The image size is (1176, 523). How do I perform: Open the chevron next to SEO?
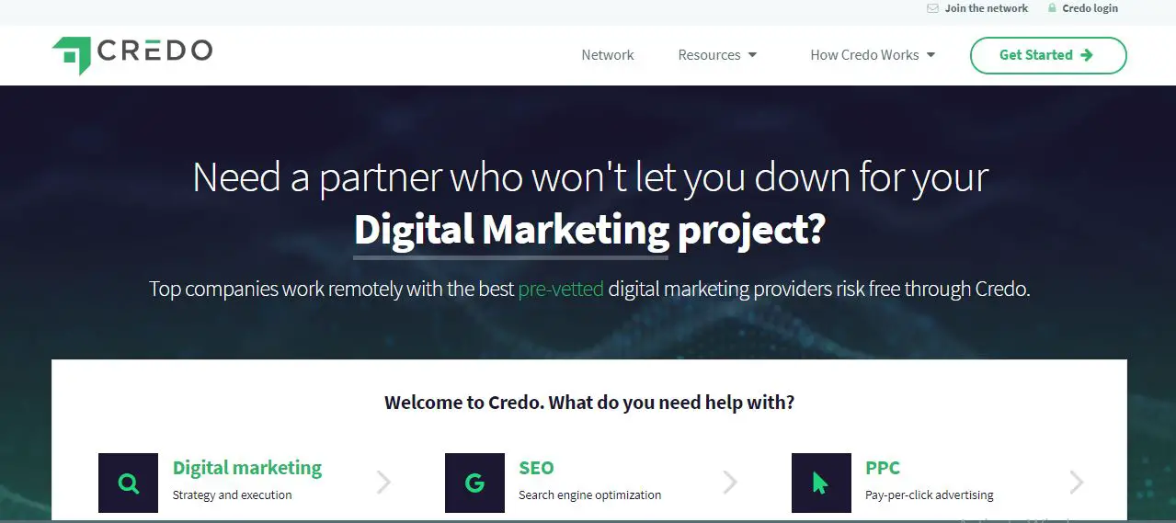tap(730, 483)
